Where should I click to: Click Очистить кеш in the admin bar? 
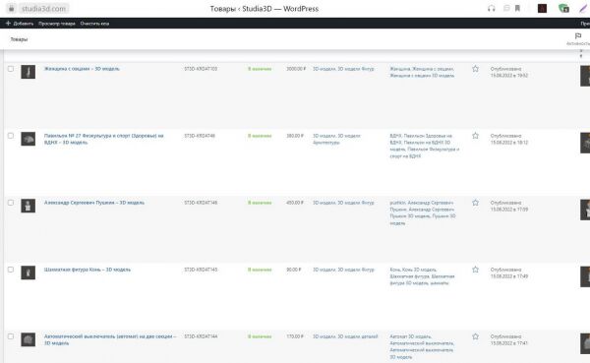click(94, 24)
